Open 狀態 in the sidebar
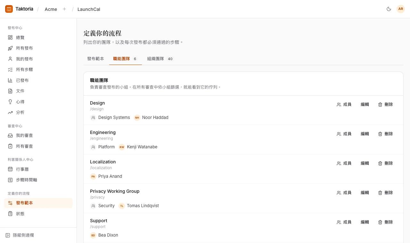This screenshot has width=410, height=243. pyautogui.click(x=38, y=214)
